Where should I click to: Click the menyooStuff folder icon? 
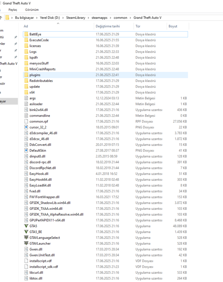click(x=26, y=63)
